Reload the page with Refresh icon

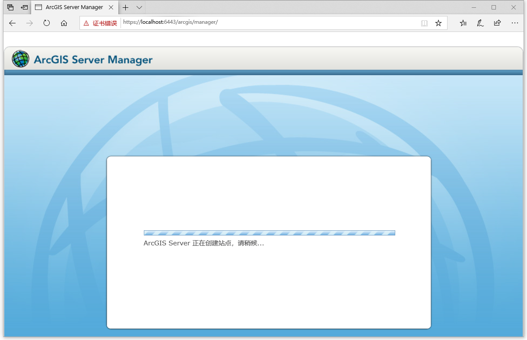(x=47, y=23)
